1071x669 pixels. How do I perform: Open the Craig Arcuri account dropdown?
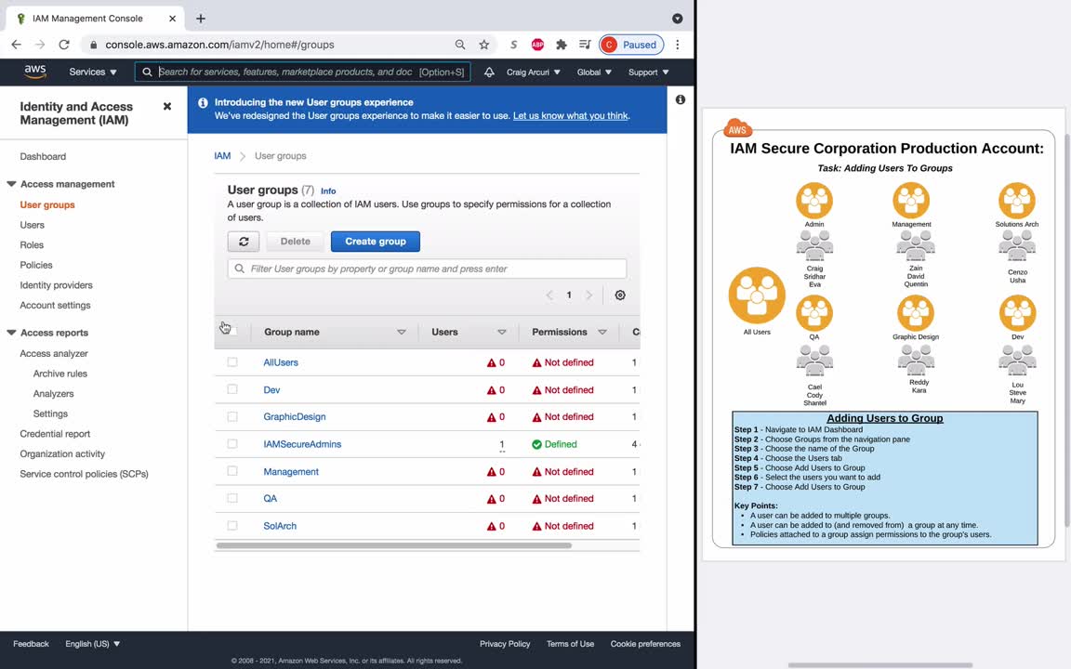pyautogui.click(x=534, y=72)
